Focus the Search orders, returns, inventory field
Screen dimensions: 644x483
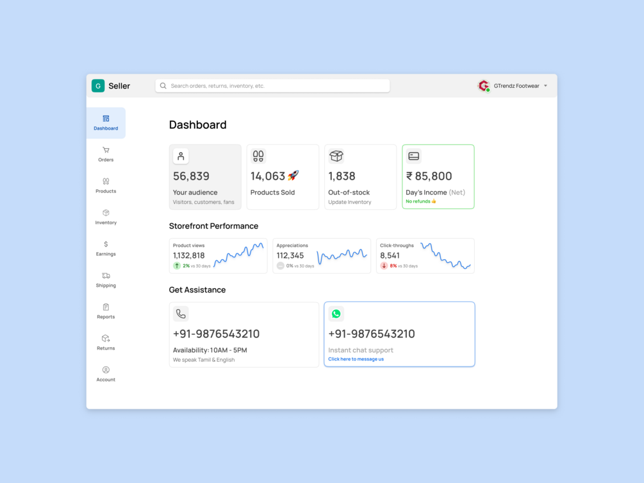(272, 86)
